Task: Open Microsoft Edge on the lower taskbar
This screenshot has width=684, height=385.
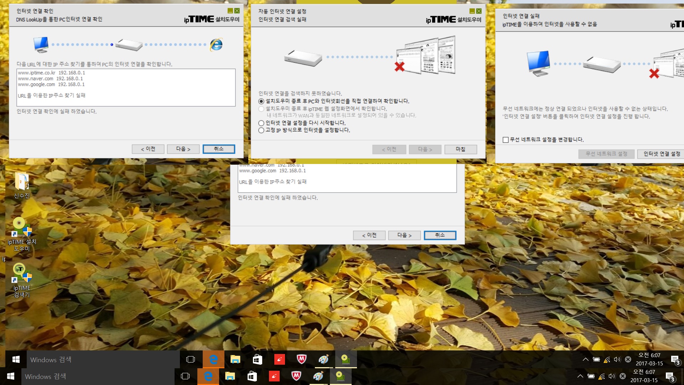Action: [x=208, y=376]
